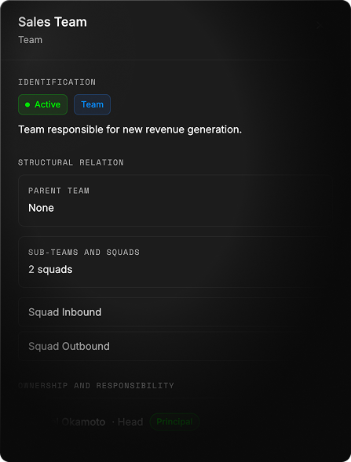Click the faint chevron in the header
The height and width of the screenshot is (462, 351).
coord(319,25)
